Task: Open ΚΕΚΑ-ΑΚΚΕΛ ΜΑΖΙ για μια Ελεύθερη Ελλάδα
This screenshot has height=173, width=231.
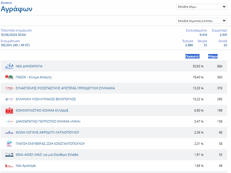Action: click(x=47, y=155)
